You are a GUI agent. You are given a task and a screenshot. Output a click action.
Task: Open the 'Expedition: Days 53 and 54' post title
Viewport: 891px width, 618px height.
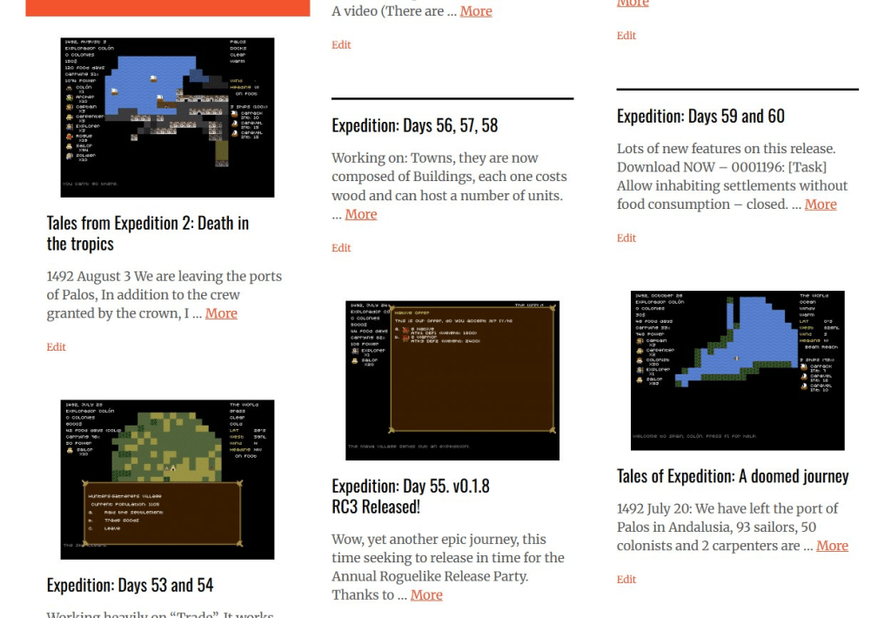click(130, 585)
